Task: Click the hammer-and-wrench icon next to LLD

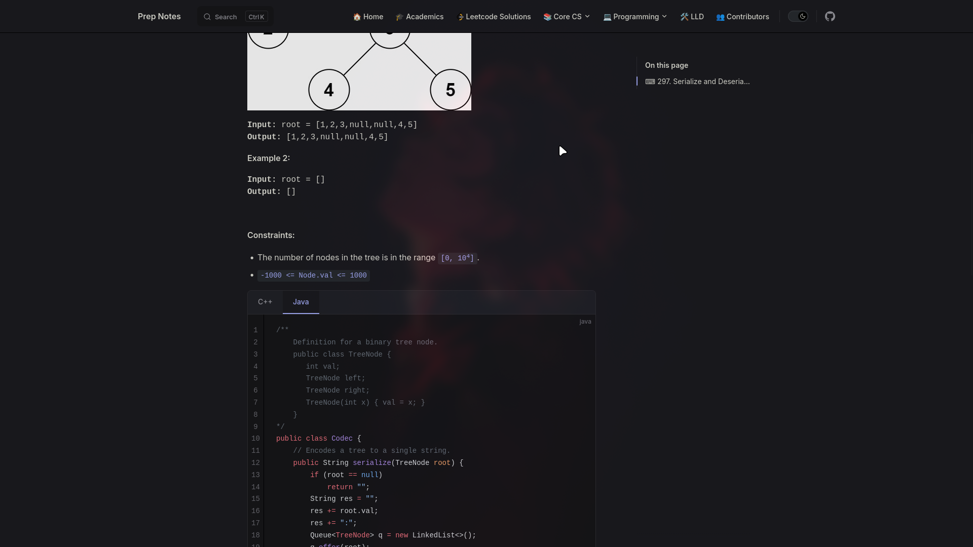Action: click(684, 16)
